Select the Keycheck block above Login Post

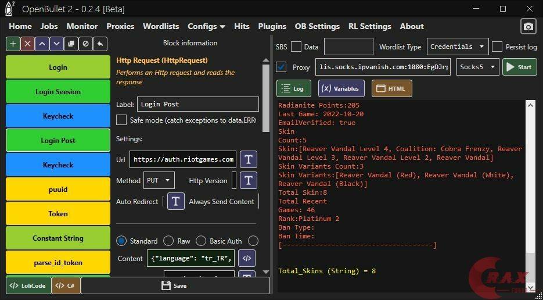58,116
